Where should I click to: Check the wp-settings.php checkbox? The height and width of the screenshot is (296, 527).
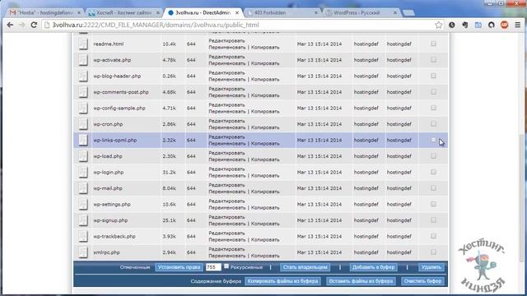tap(433, 204)
